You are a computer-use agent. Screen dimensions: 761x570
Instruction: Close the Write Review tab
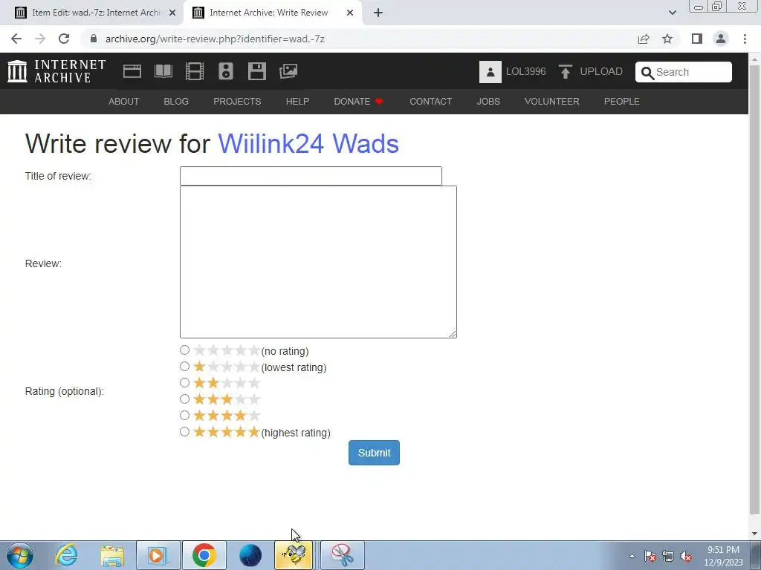350,13
